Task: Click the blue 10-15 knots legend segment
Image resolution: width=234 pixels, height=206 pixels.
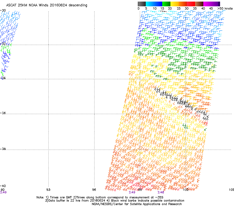Action: click(x=158, y=4)
